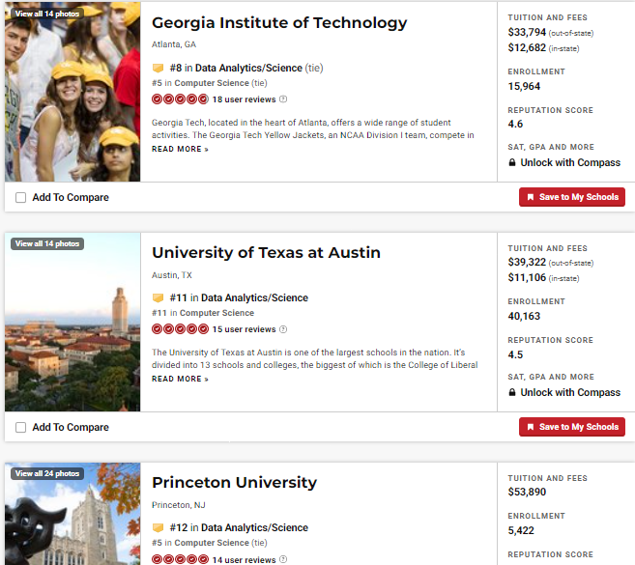Image resolution: width=635 pixels, height=565 pixels.
Task: View all 24 photos of Princeton
Action: 47,474
